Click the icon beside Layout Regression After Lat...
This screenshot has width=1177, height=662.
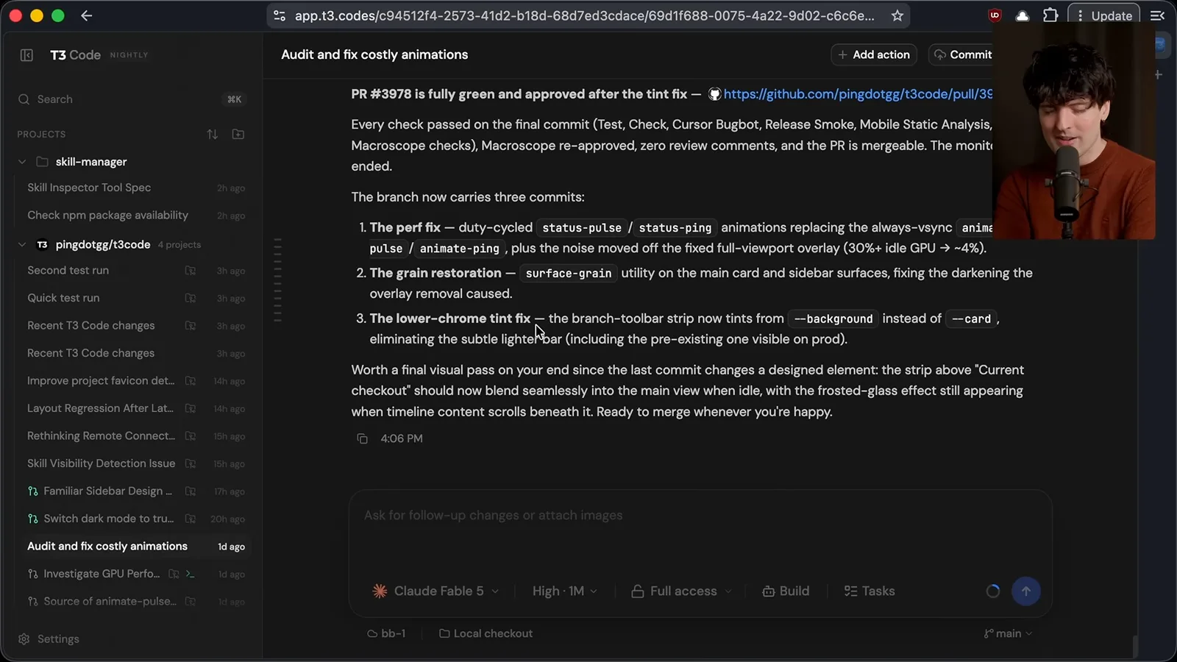pyautogui.click(x=191, y=409)
